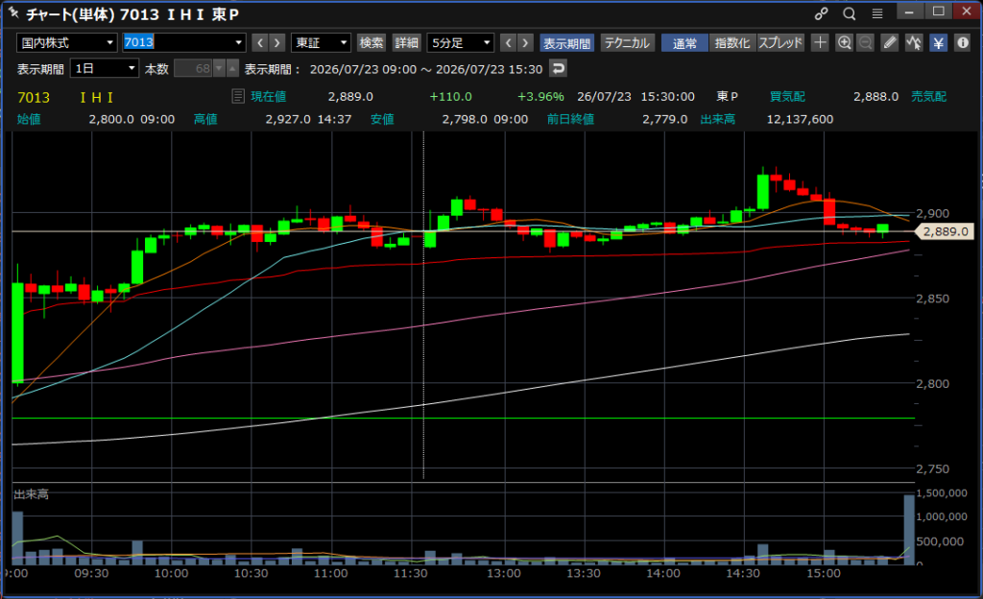Click the large closing volume bar
The height and width of the screenshot is (599, 983).
click(x=909, y=530)
